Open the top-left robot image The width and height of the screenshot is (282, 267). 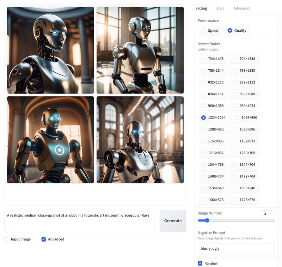[x=50, y=50]
